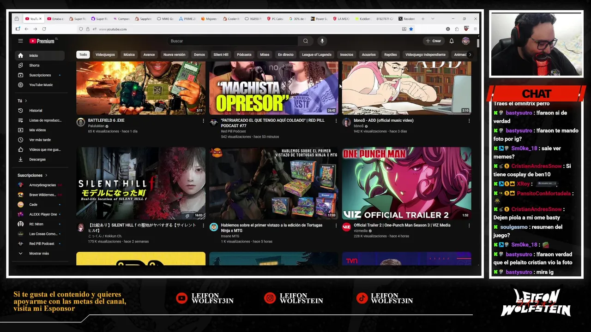Select the League of Legends chip
Image resolution: width=591 pixels, height=332 pixels.
click(317, 54)
